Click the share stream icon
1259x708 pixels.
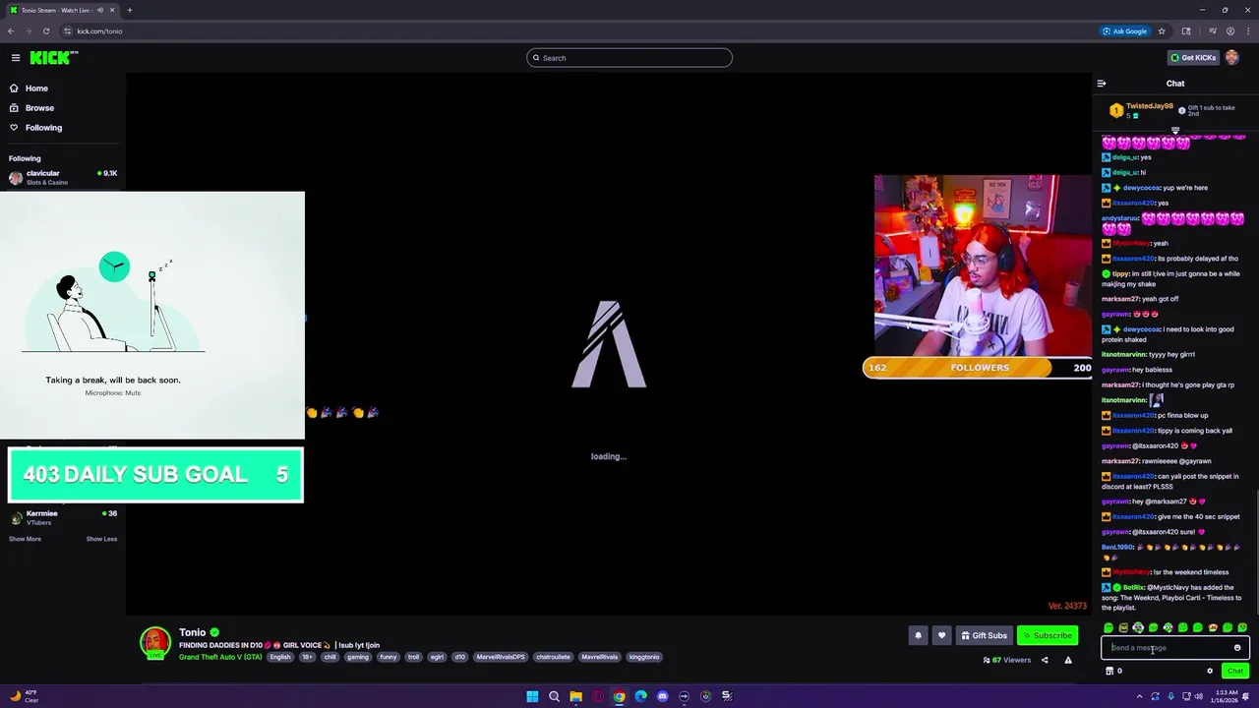[x=1045, y=660]
